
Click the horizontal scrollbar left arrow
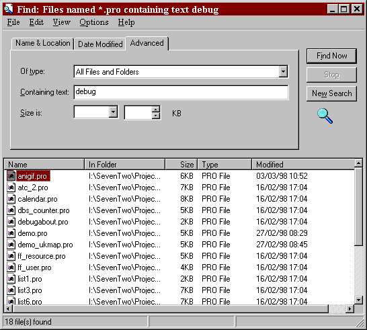click(x=8, y=308)
